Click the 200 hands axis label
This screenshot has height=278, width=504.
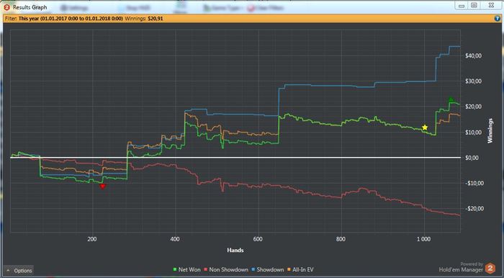click(92, 239)
